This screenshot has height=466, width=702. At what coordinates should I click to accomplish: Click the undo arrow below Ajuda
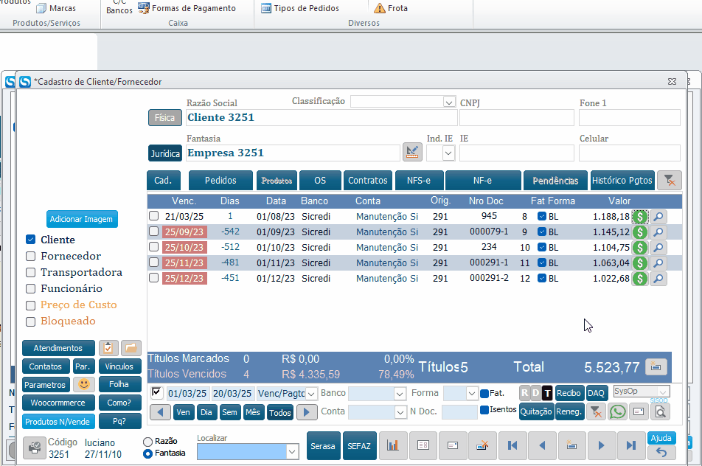click(x=661, y=453)
